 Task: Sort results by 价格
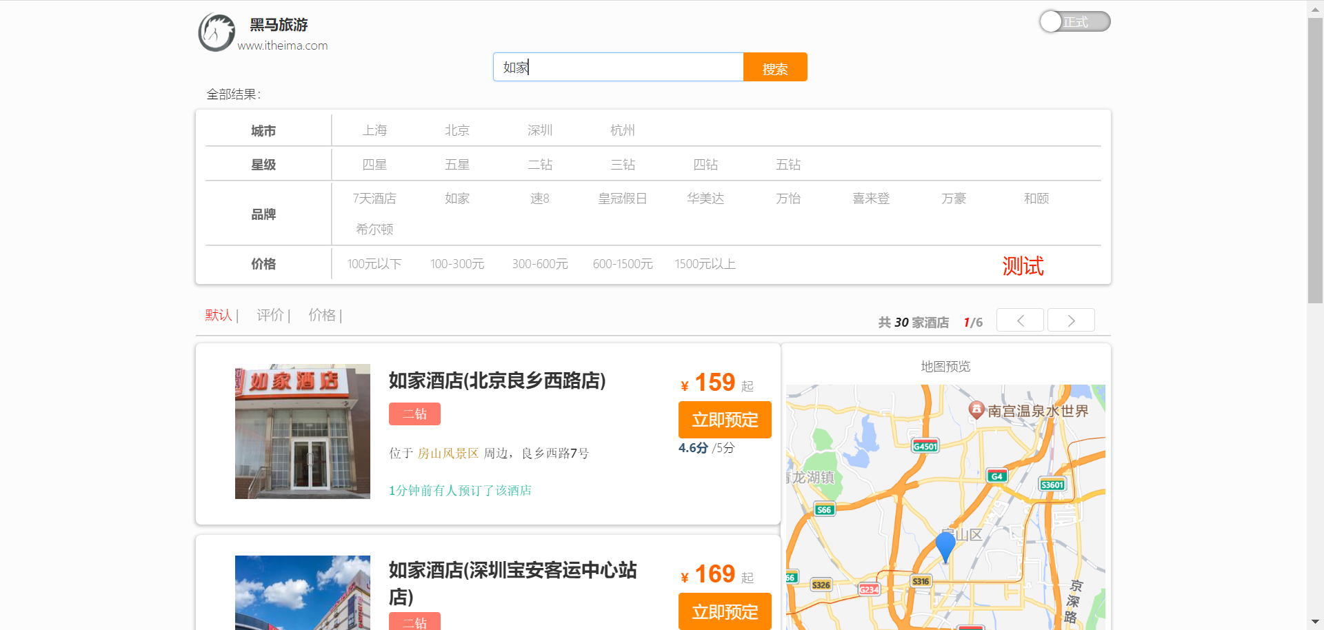click(x=322, y=315)
